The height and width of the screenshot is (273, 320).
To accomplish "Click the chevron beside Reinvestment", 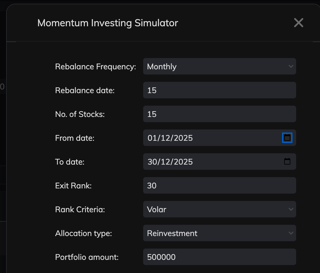I will pyautogui.click(x=291, y=233).
